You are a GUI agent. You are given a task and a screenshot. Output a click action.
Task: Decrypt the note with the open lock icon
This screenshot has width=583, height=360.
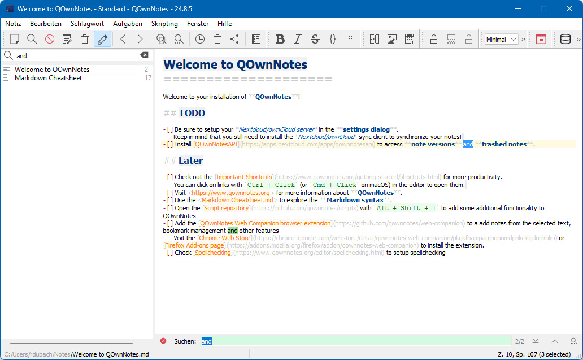tap(468, 39)
